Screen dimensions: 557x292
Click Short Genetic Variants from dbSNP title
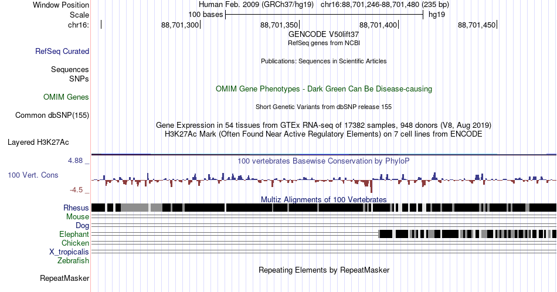click(x=324, y=107)
